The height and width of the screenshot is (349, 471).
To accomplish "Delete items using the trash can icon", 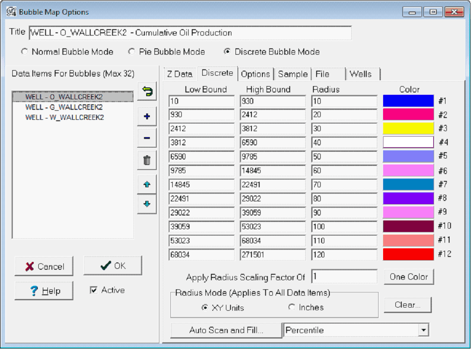I will pyautogui.click(x=147, y=160).
